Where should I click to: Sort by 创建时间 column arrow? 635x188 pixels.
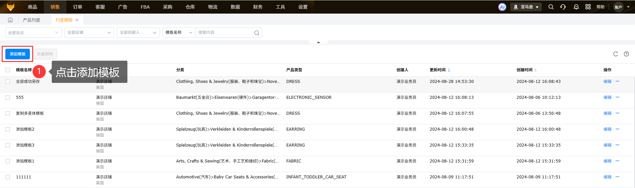535,70
